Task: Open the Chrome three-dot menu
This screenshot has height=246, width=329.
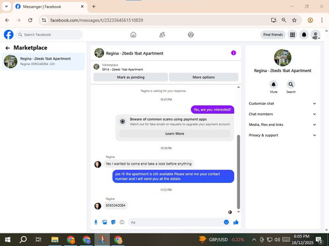Action: pos(322,20)
